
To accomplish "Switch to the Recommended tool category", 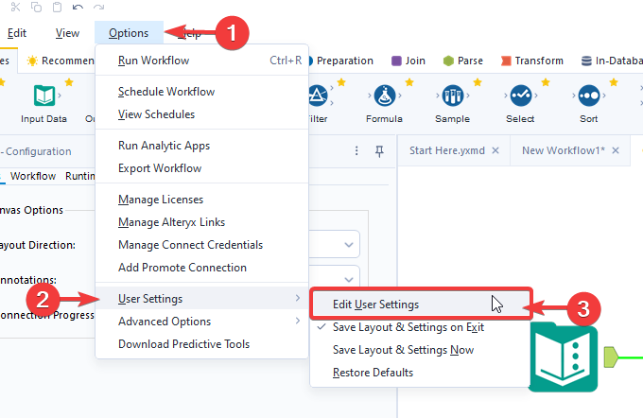I will click(61, 61).
